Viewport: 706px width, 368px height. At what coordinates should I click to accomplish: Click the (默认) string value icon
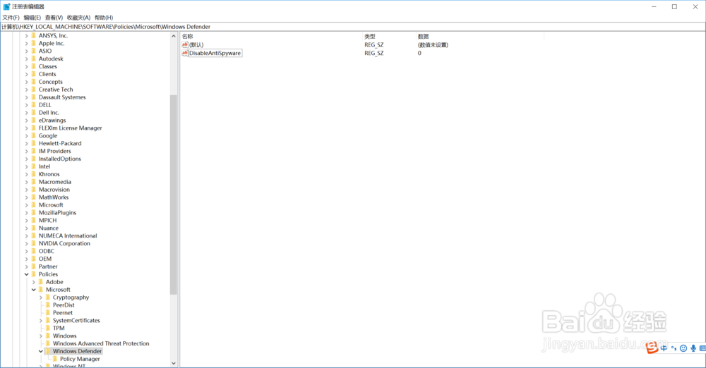point(184,44)
